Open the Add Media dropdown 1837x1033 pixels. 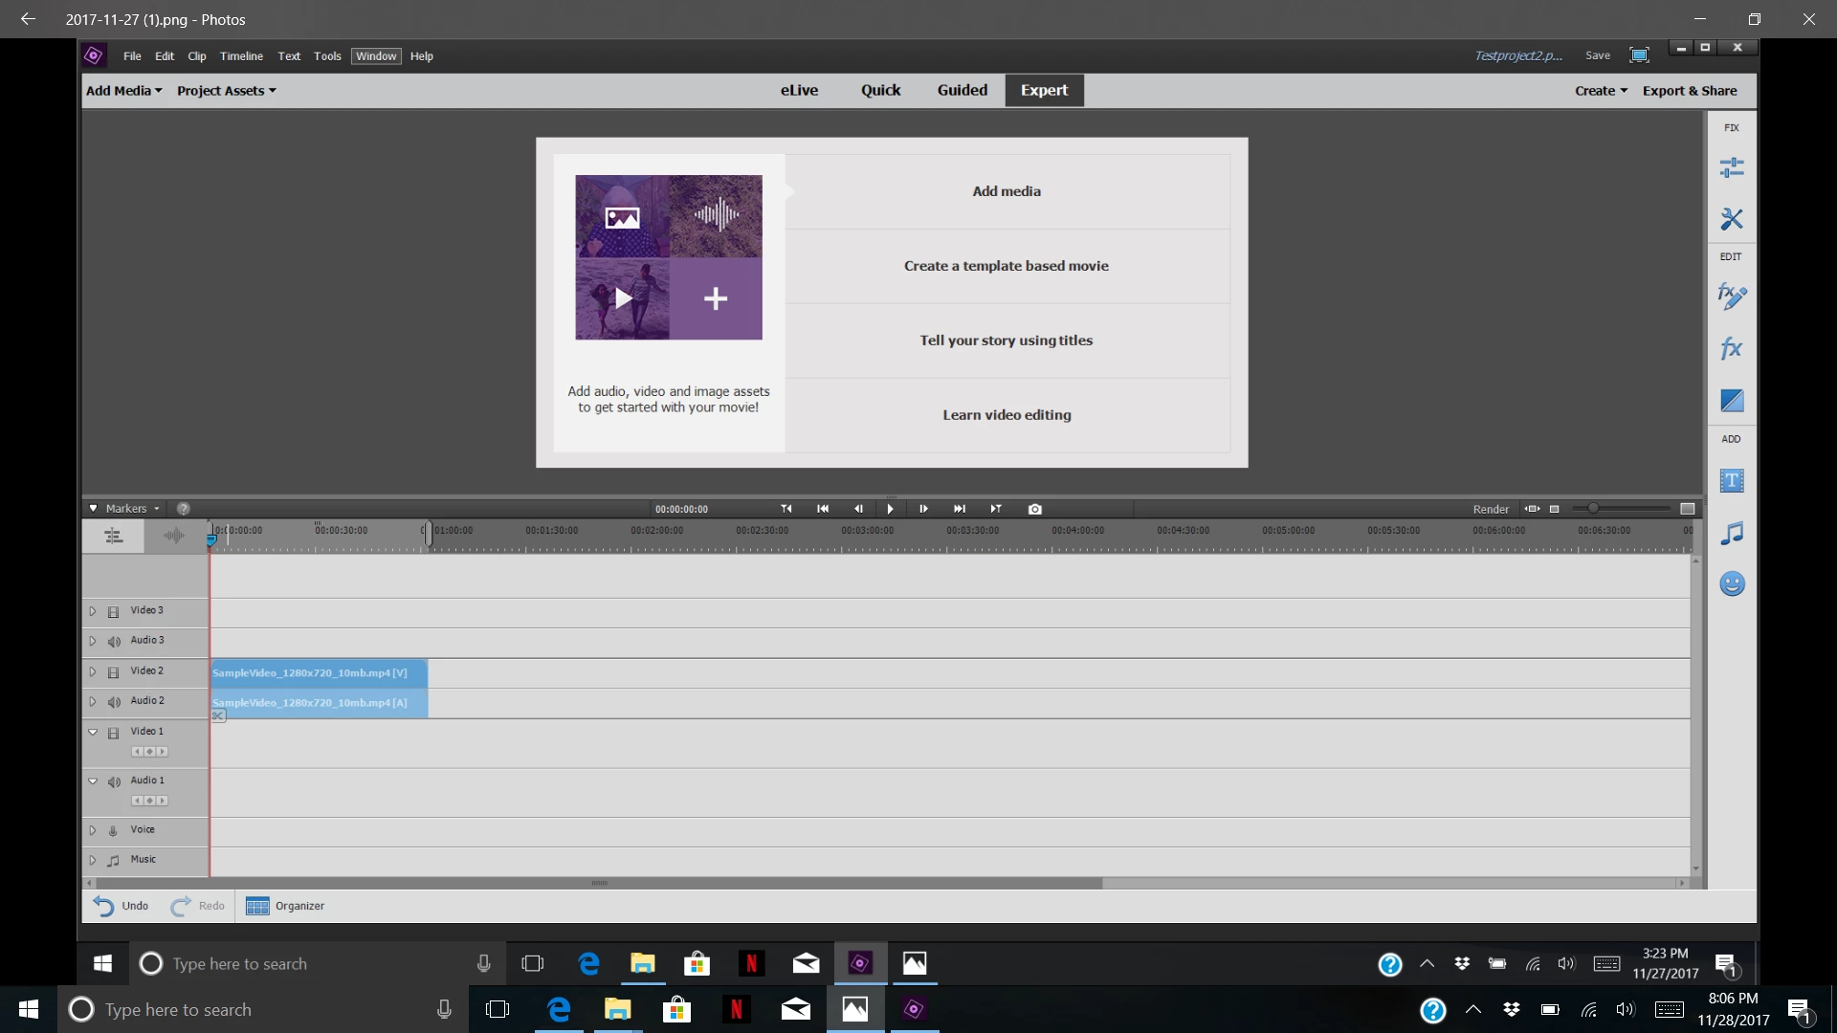pyautogui.click(x=123, y=91)
